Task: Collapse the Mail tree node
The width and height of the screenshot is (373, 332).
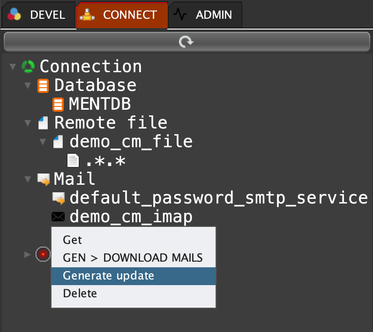Action: point(28,179)
